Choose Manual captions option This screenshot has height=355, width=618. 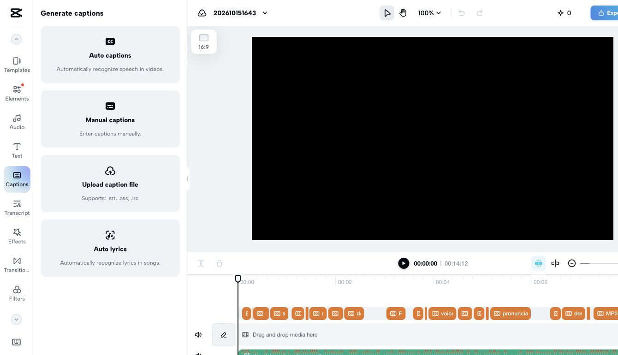110,119
